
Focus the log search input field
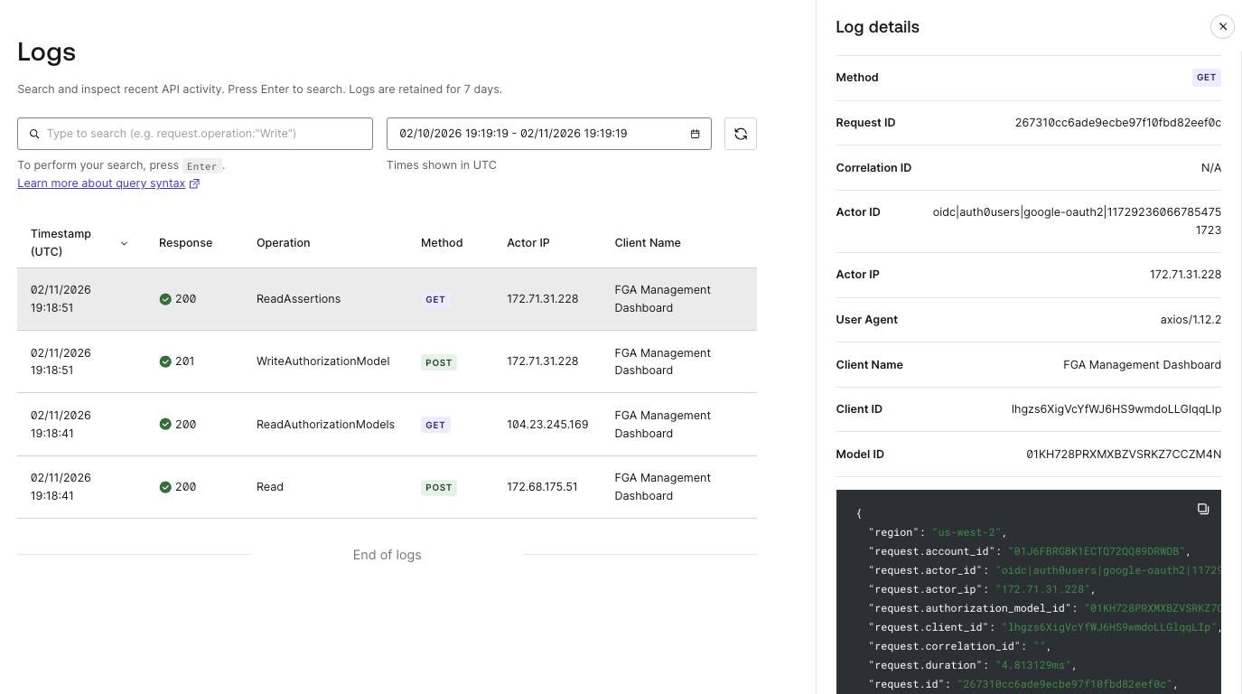point(195,134)
